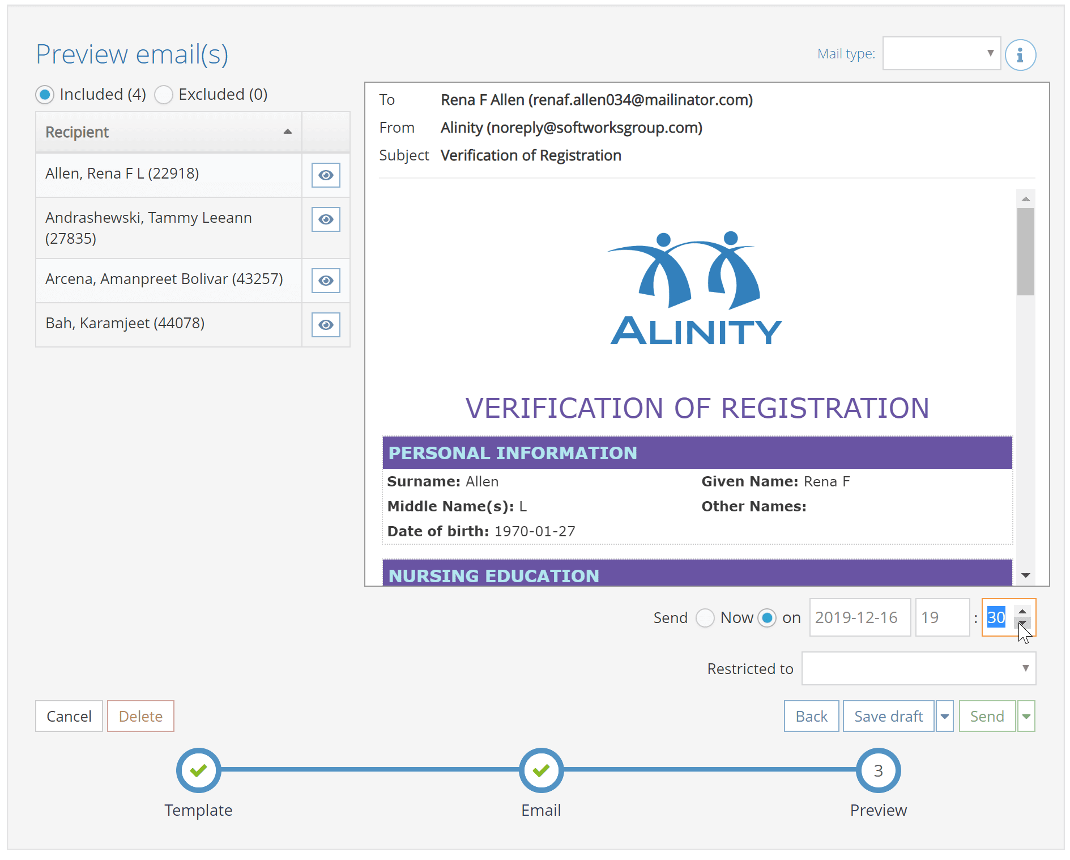Click the Back button

tap(812, 716)
